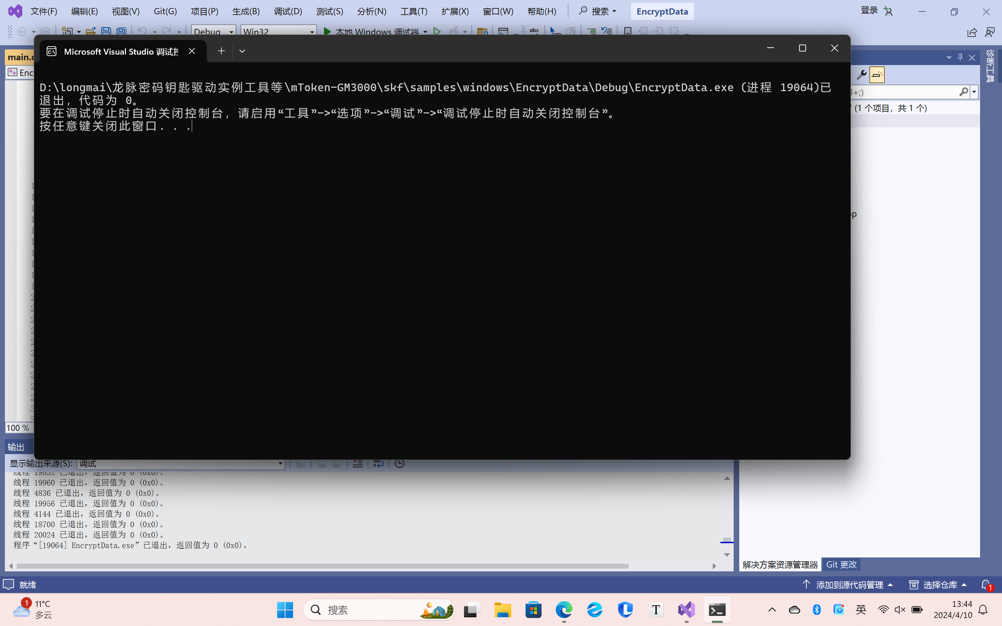Open properties wrench icon in Solution Explorer
The width and height of the screenshot is (1002, 626).
[861, 75]
